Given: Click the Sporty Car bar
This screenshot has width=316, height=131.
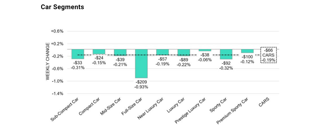Looking at the screenshot, I should coord(226,54).
